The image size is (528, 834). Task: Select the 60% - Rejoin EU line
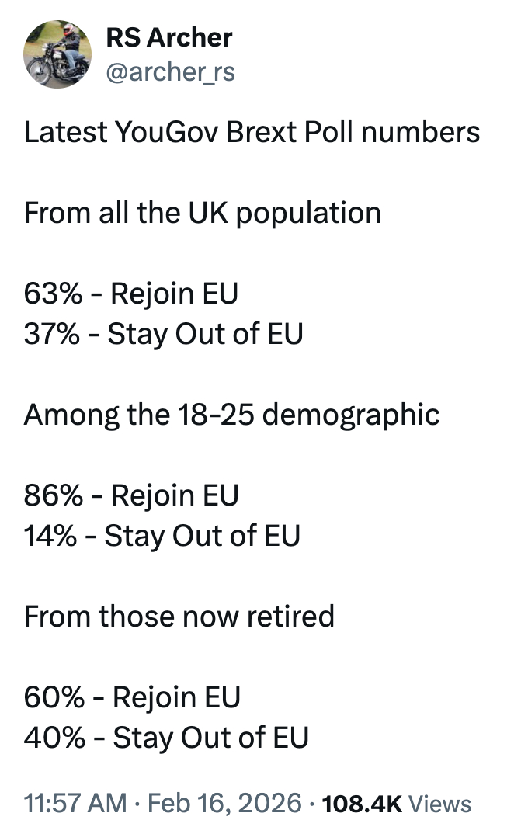[x=132, y=697]
